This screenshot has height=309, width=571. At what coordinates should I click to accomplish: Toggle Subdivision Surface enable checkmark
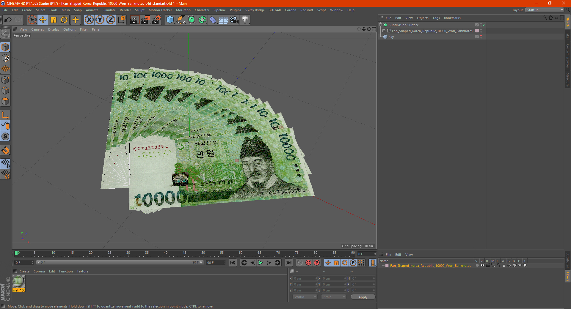(484, 25)
